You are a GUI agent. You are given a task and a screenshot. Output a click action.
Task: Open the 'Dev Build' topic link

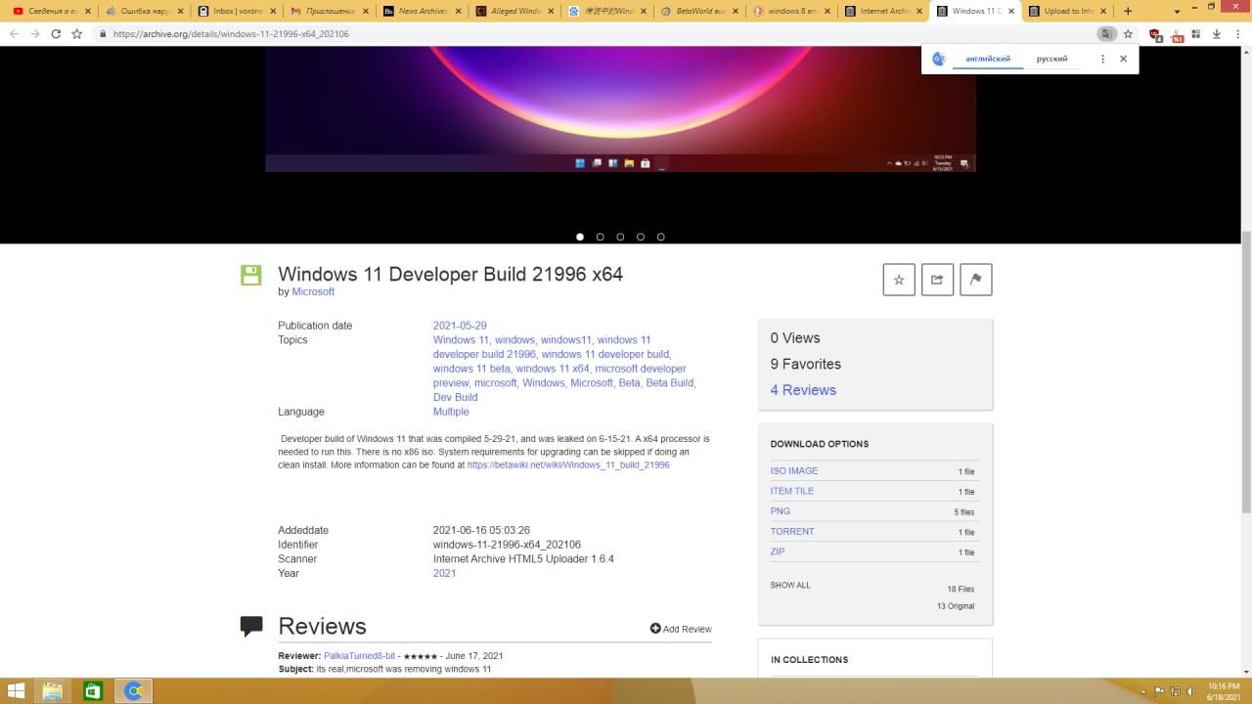pos(456,397)
